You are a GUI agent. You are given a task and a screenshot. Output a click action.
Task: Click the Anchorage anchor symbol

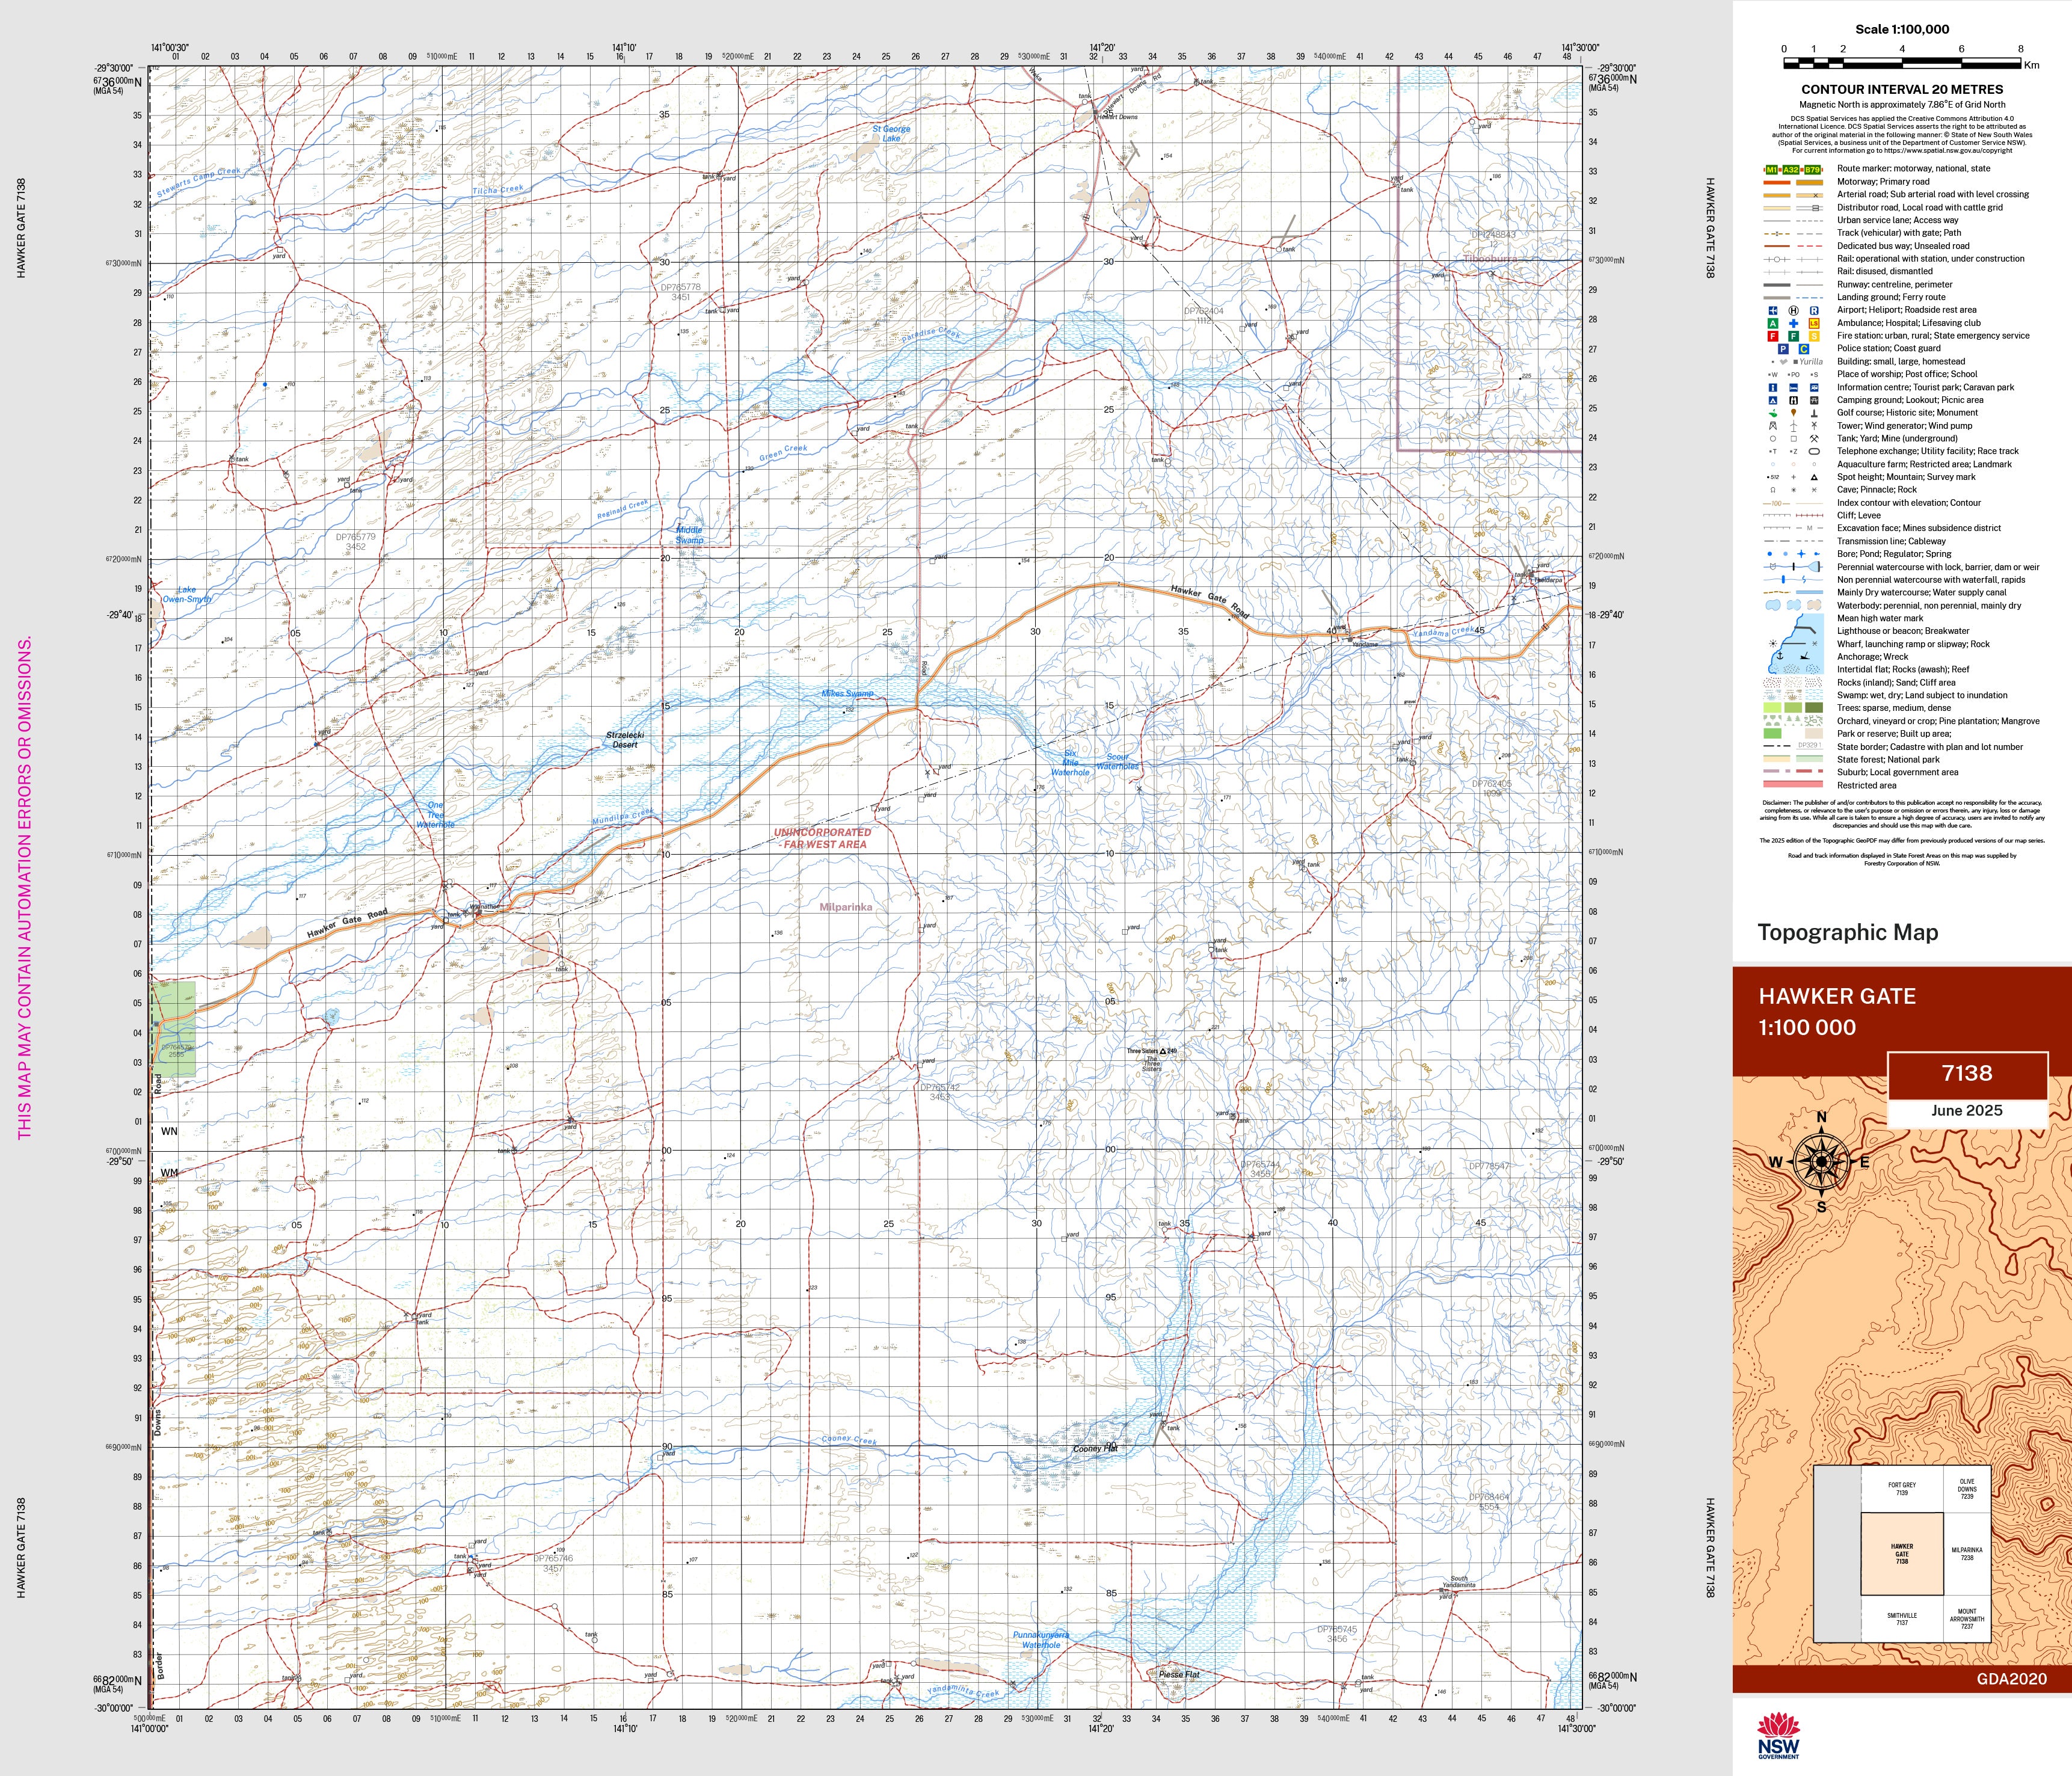coord(1779,657)
